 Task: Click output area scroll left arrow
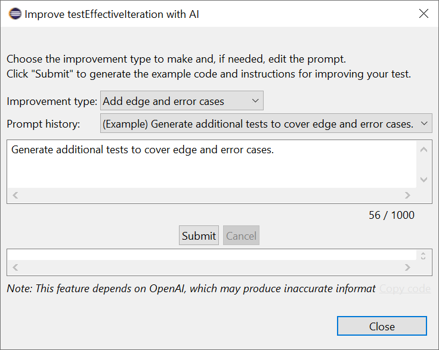[16, 268]
